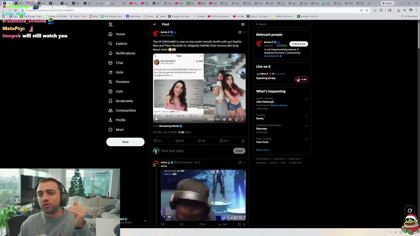Open the Cam Cook trending topic

(x=262, y=142)
